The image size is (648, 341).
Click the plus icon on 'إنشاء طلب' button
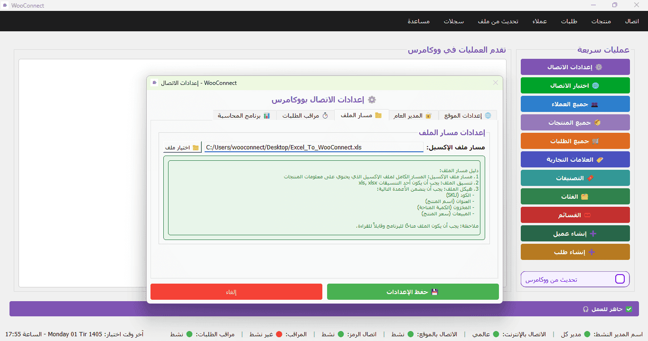click(x=592, y=252)
